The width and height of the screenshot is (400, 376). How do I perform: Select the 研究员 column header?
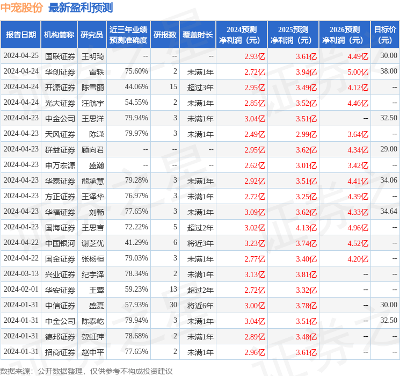coord(92,35)
